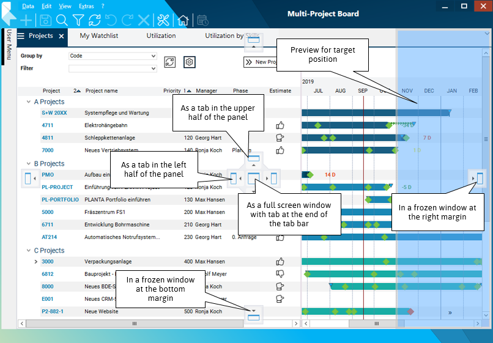493x343 pixels.
Task: Click the gear settings icon beside Group by
Action: 190,62
